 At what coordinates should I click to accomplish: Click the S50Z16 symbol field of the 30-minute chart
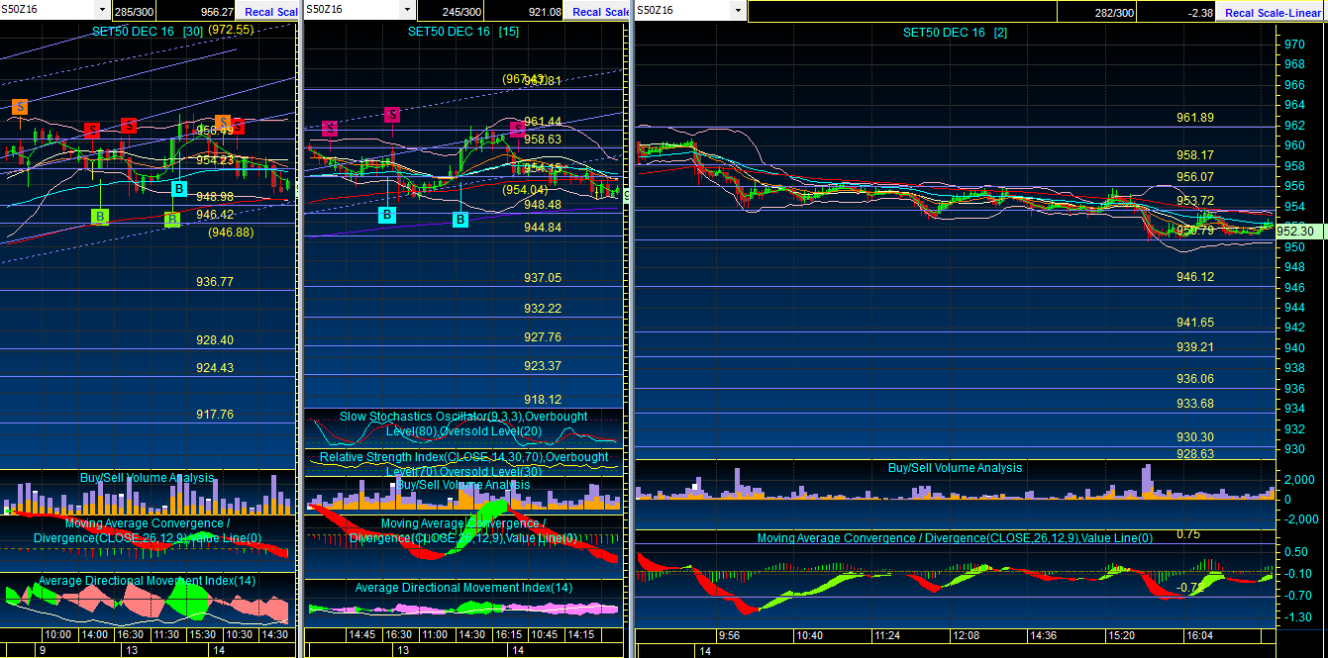coord(48,10)
